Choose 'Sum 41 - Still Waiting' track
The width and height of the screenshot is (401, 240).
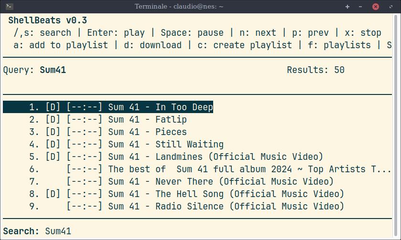point(165,145)
